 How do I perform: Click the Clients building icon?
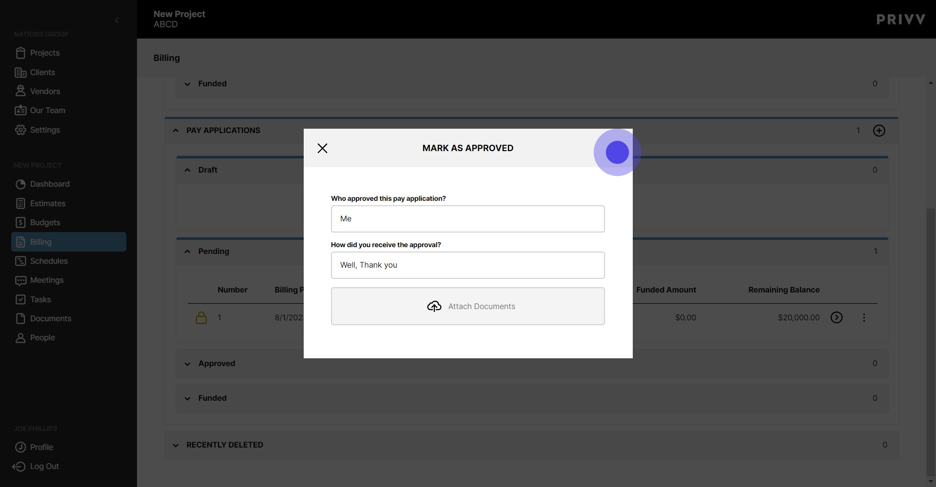pyautogui.click(x=20, y=72)
